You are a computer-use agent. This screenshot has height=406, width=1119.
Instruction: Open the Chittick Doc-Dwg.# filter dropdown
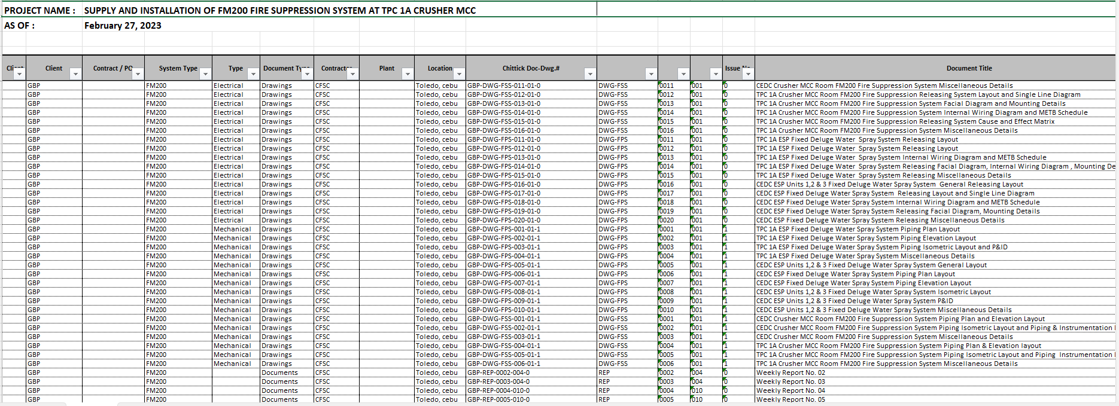(x=590, y=74)
